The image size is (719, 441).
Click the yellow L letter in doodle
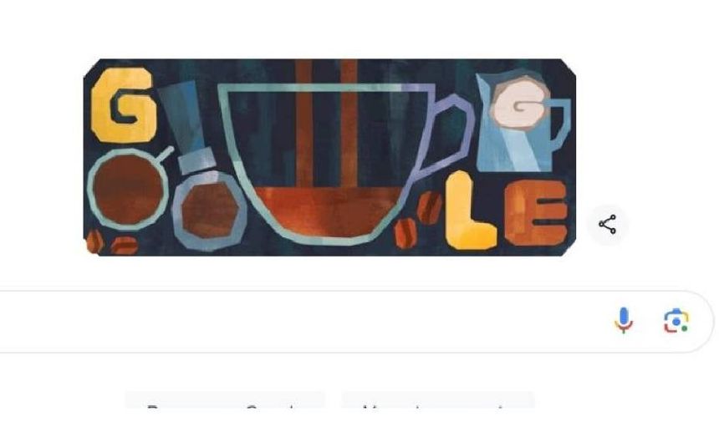469,210
